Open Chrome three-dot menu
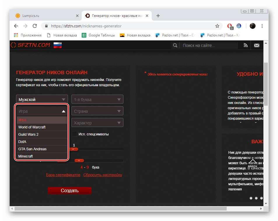The height and width of the screenshot is (221, 278). pyautogui.click(x=262, y=26)
